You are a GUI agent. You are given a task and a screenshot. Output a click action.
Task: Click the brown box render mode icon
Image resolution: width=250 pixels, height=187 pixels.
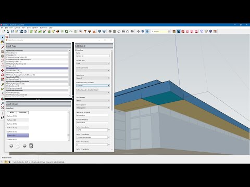[x=174, y=31]
